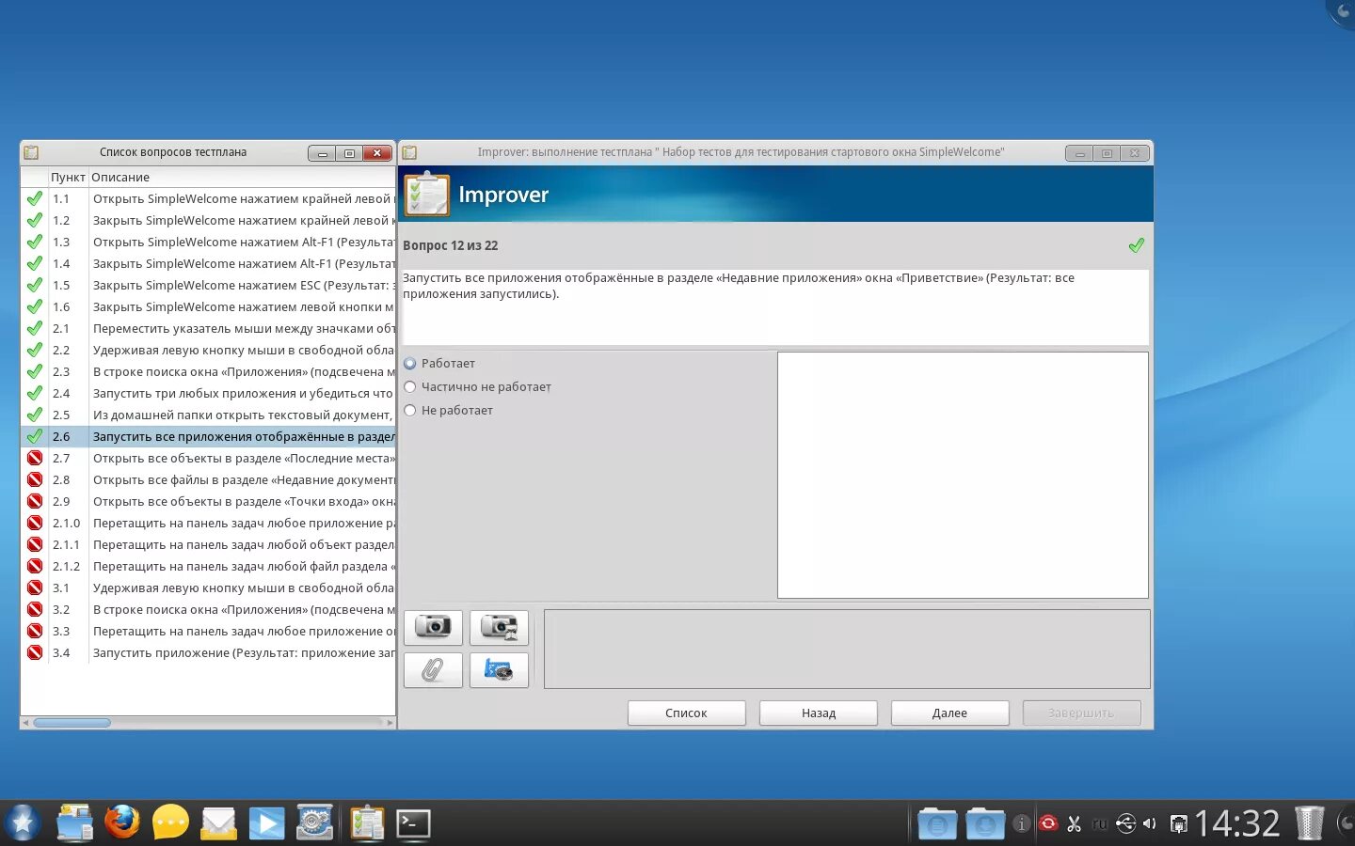The width and height of the screenshot is (1355, 846).
Task: Click the panel edge toolbox button
Action: point(1344,823)
